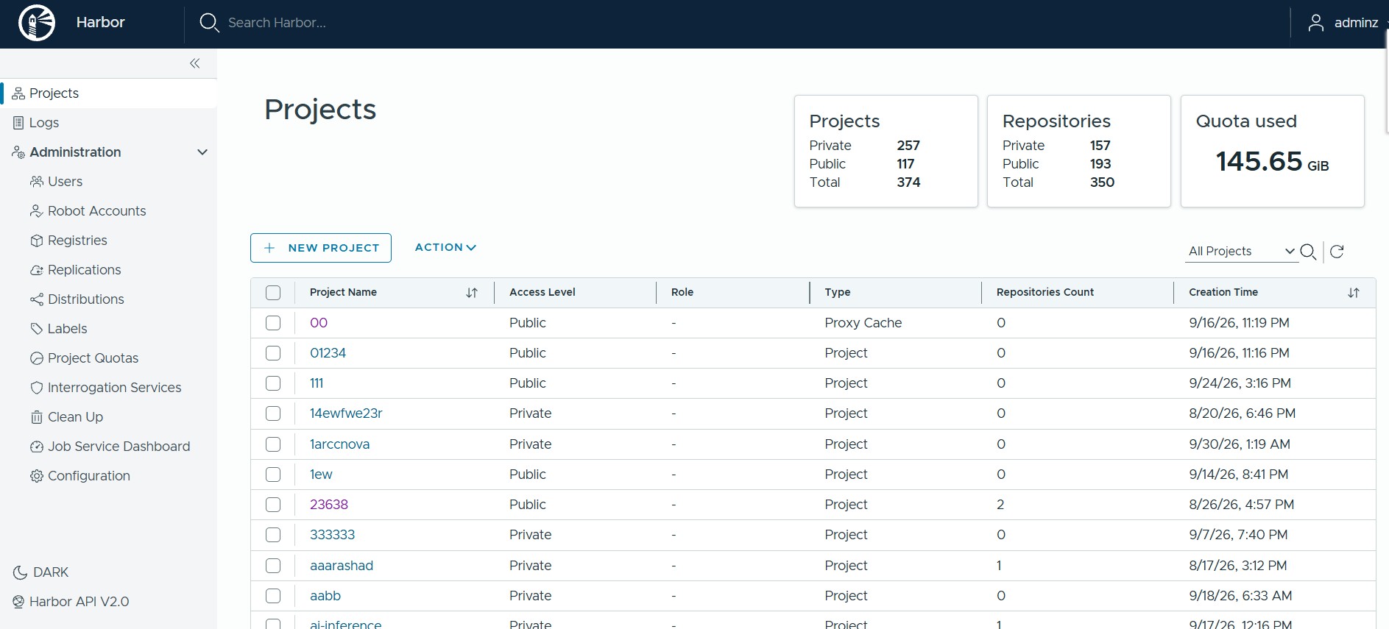Click the user avatar icon beside adminz
This screenshot has height=629, width=1389.
pos(1315,23)
